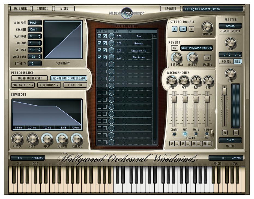
Task: Click the Sustain envelope knob
Action: [62, 139]
